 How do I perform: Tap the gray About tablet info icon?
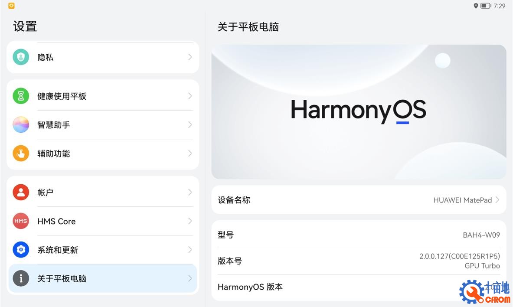(x=21, y=278)
